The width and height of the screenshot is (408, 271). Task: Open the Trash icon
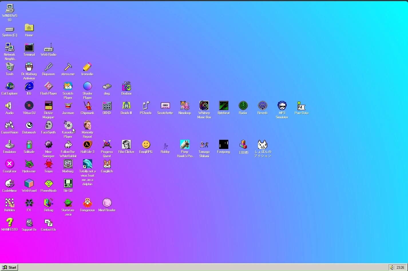9,67
